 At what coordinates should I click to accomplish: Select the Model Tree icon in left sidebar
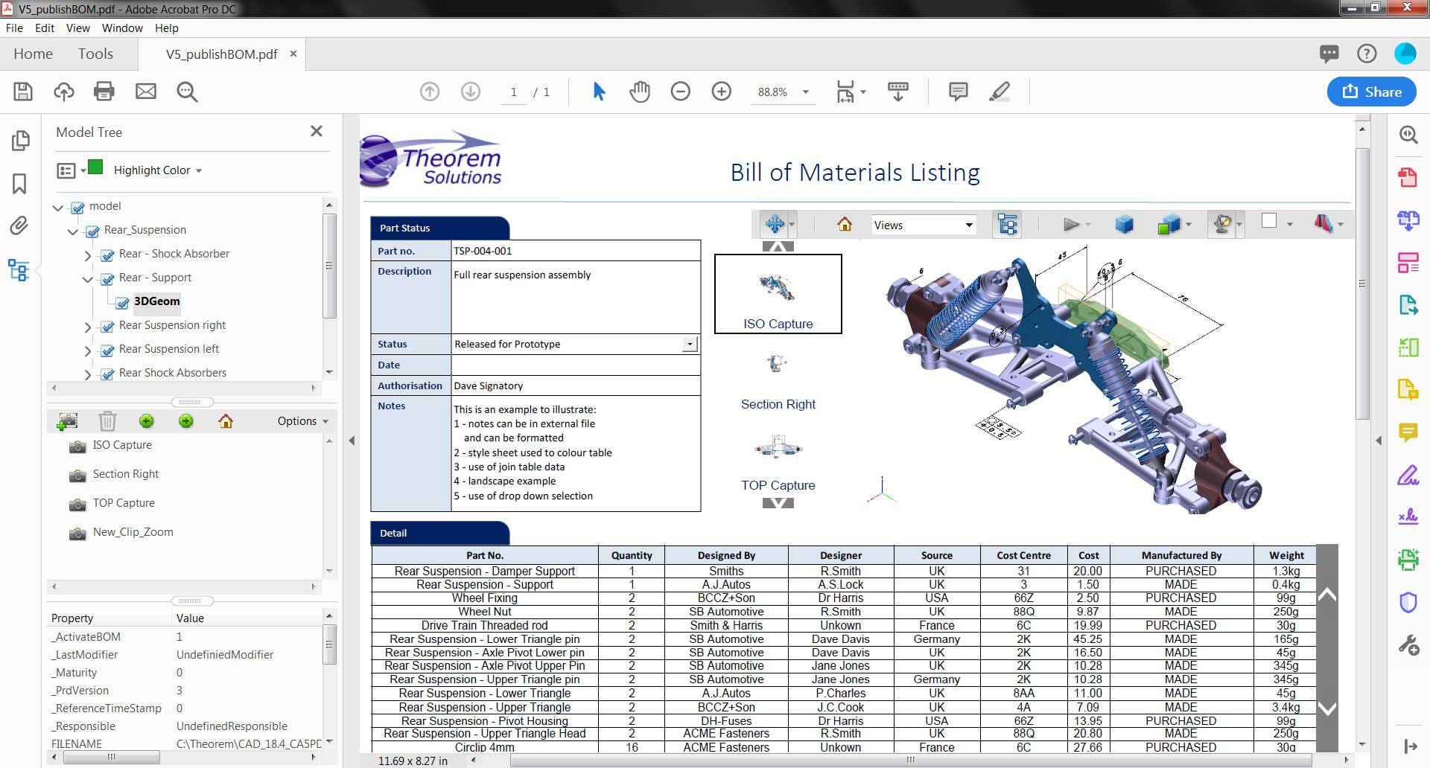tap(19, 270)
